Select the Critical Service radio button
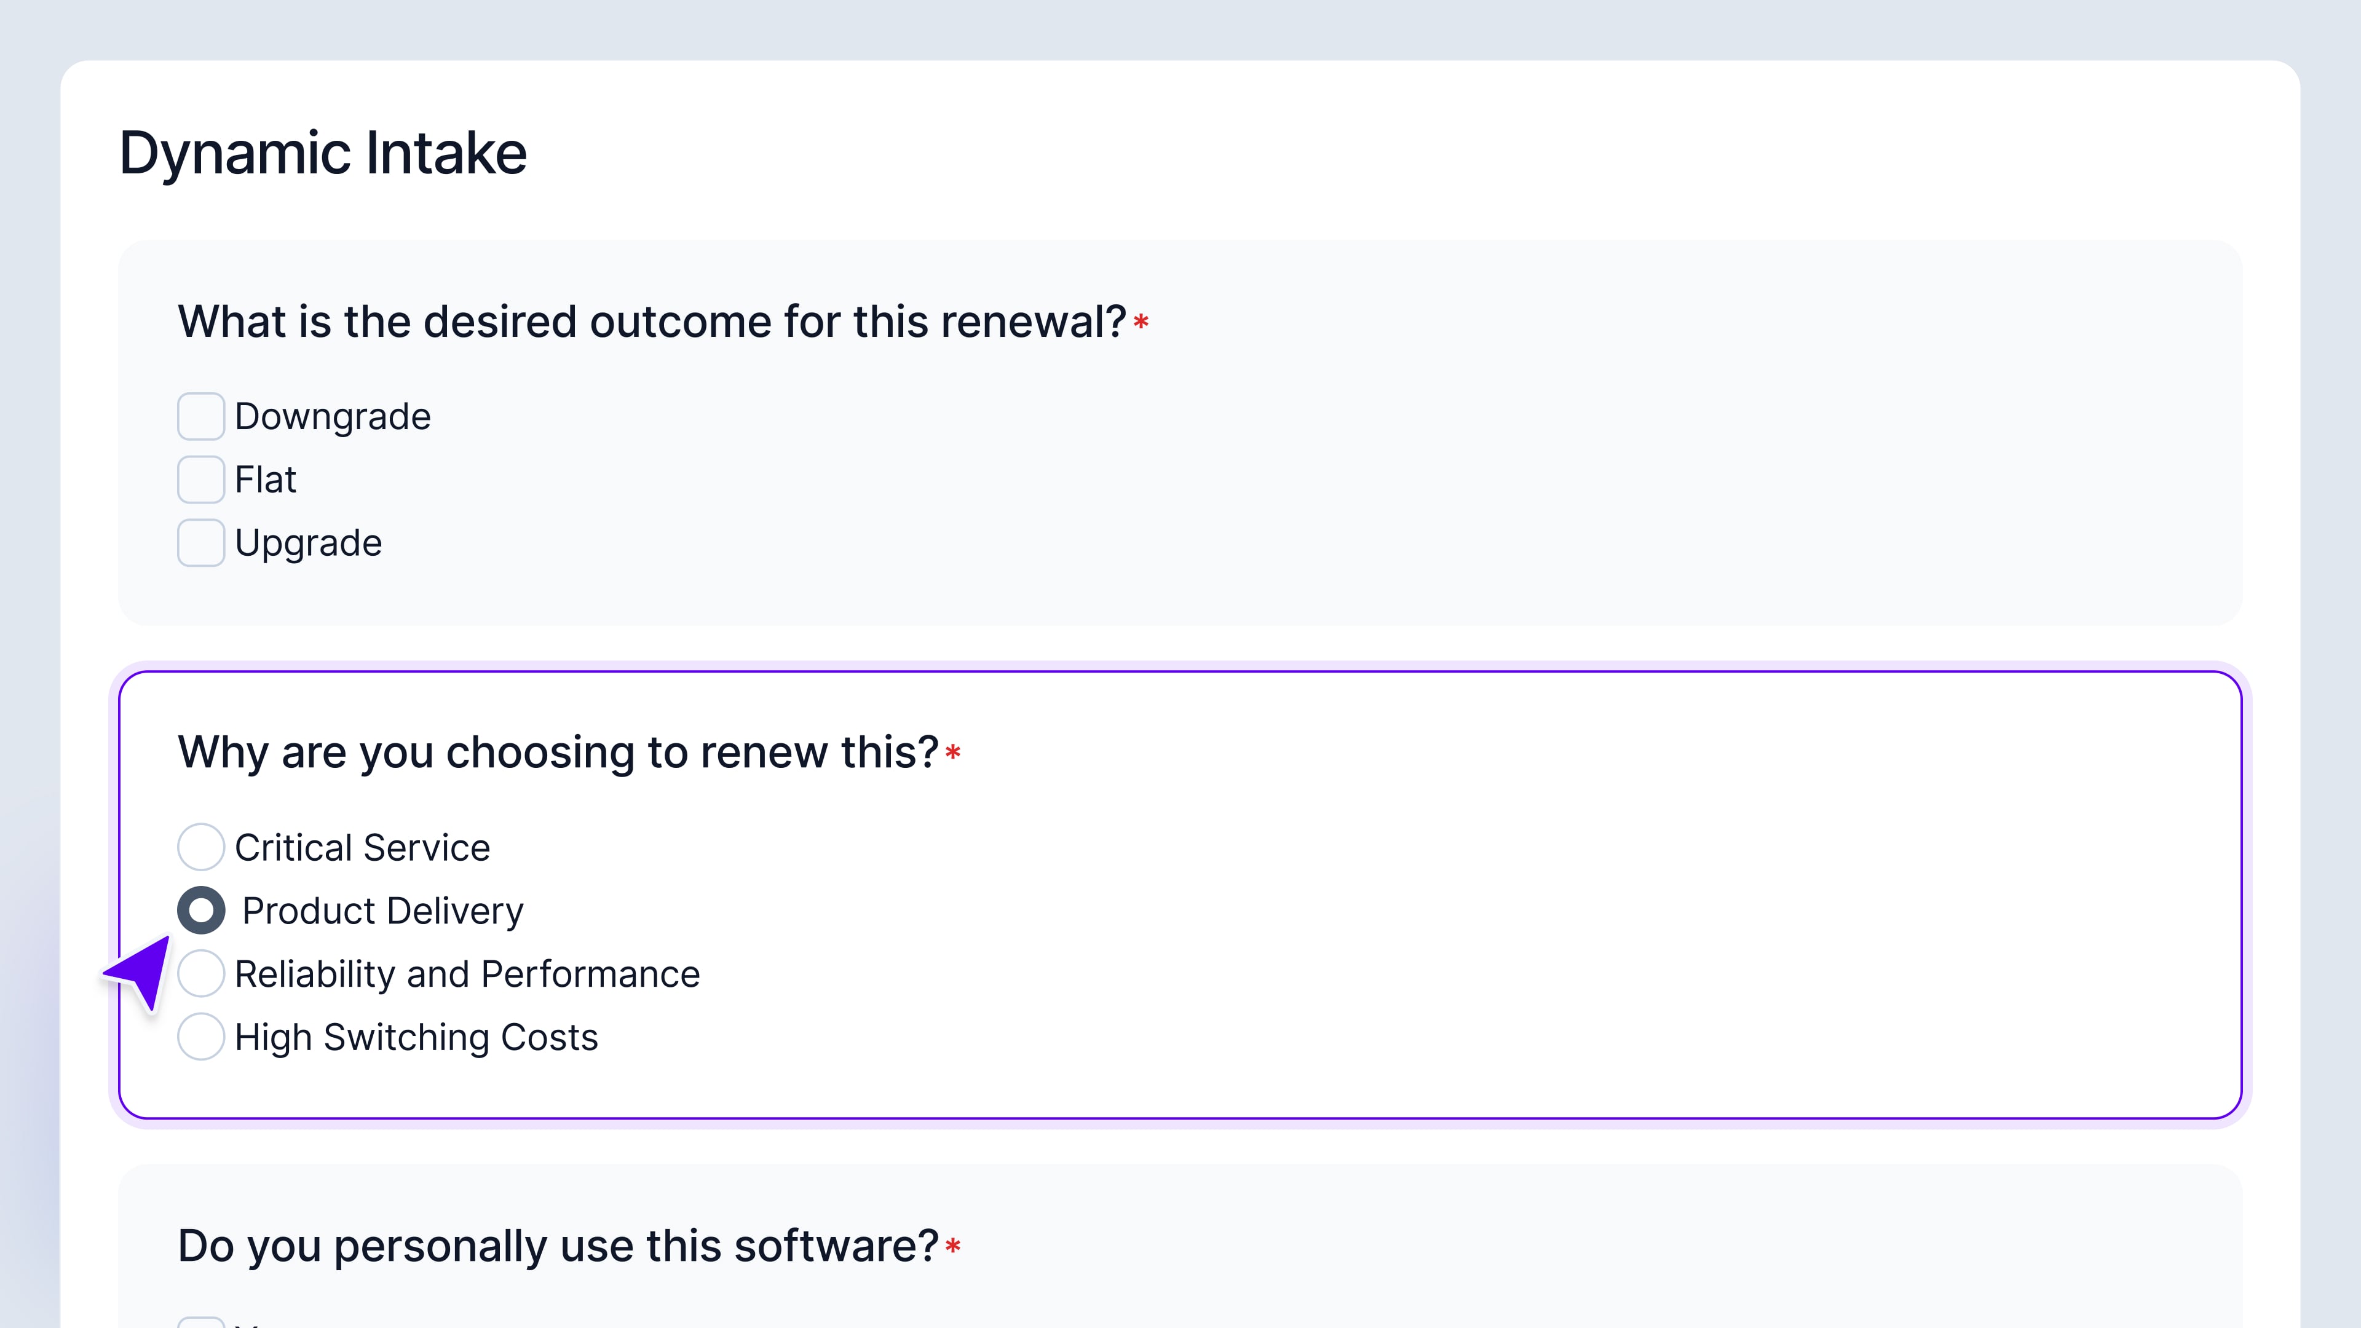Viewport: 2361px width, 1328px height. [x=200, y=847]
